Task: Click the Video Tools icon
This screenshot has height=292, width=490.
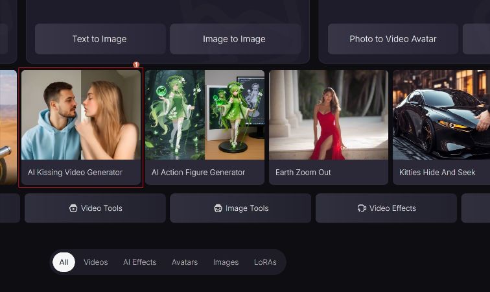Action: [x=73, y=208]
